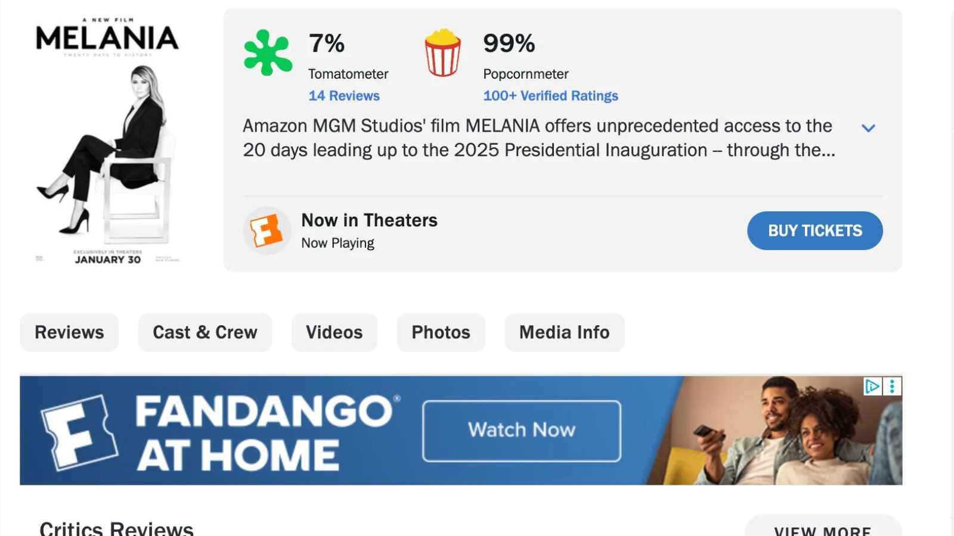Click the 7% Tomatometer score

point(327,43)
